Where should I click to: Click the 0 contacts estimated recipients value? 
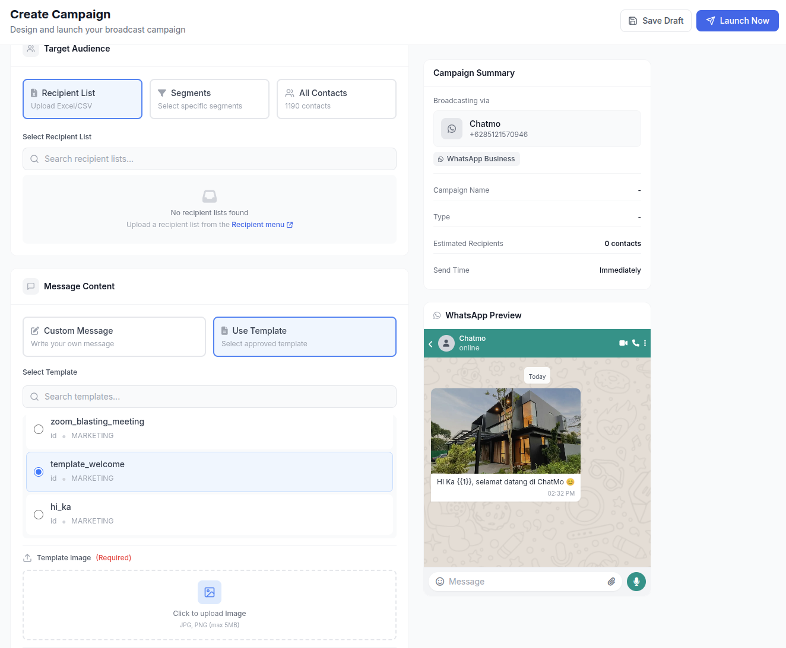(623, 244)
